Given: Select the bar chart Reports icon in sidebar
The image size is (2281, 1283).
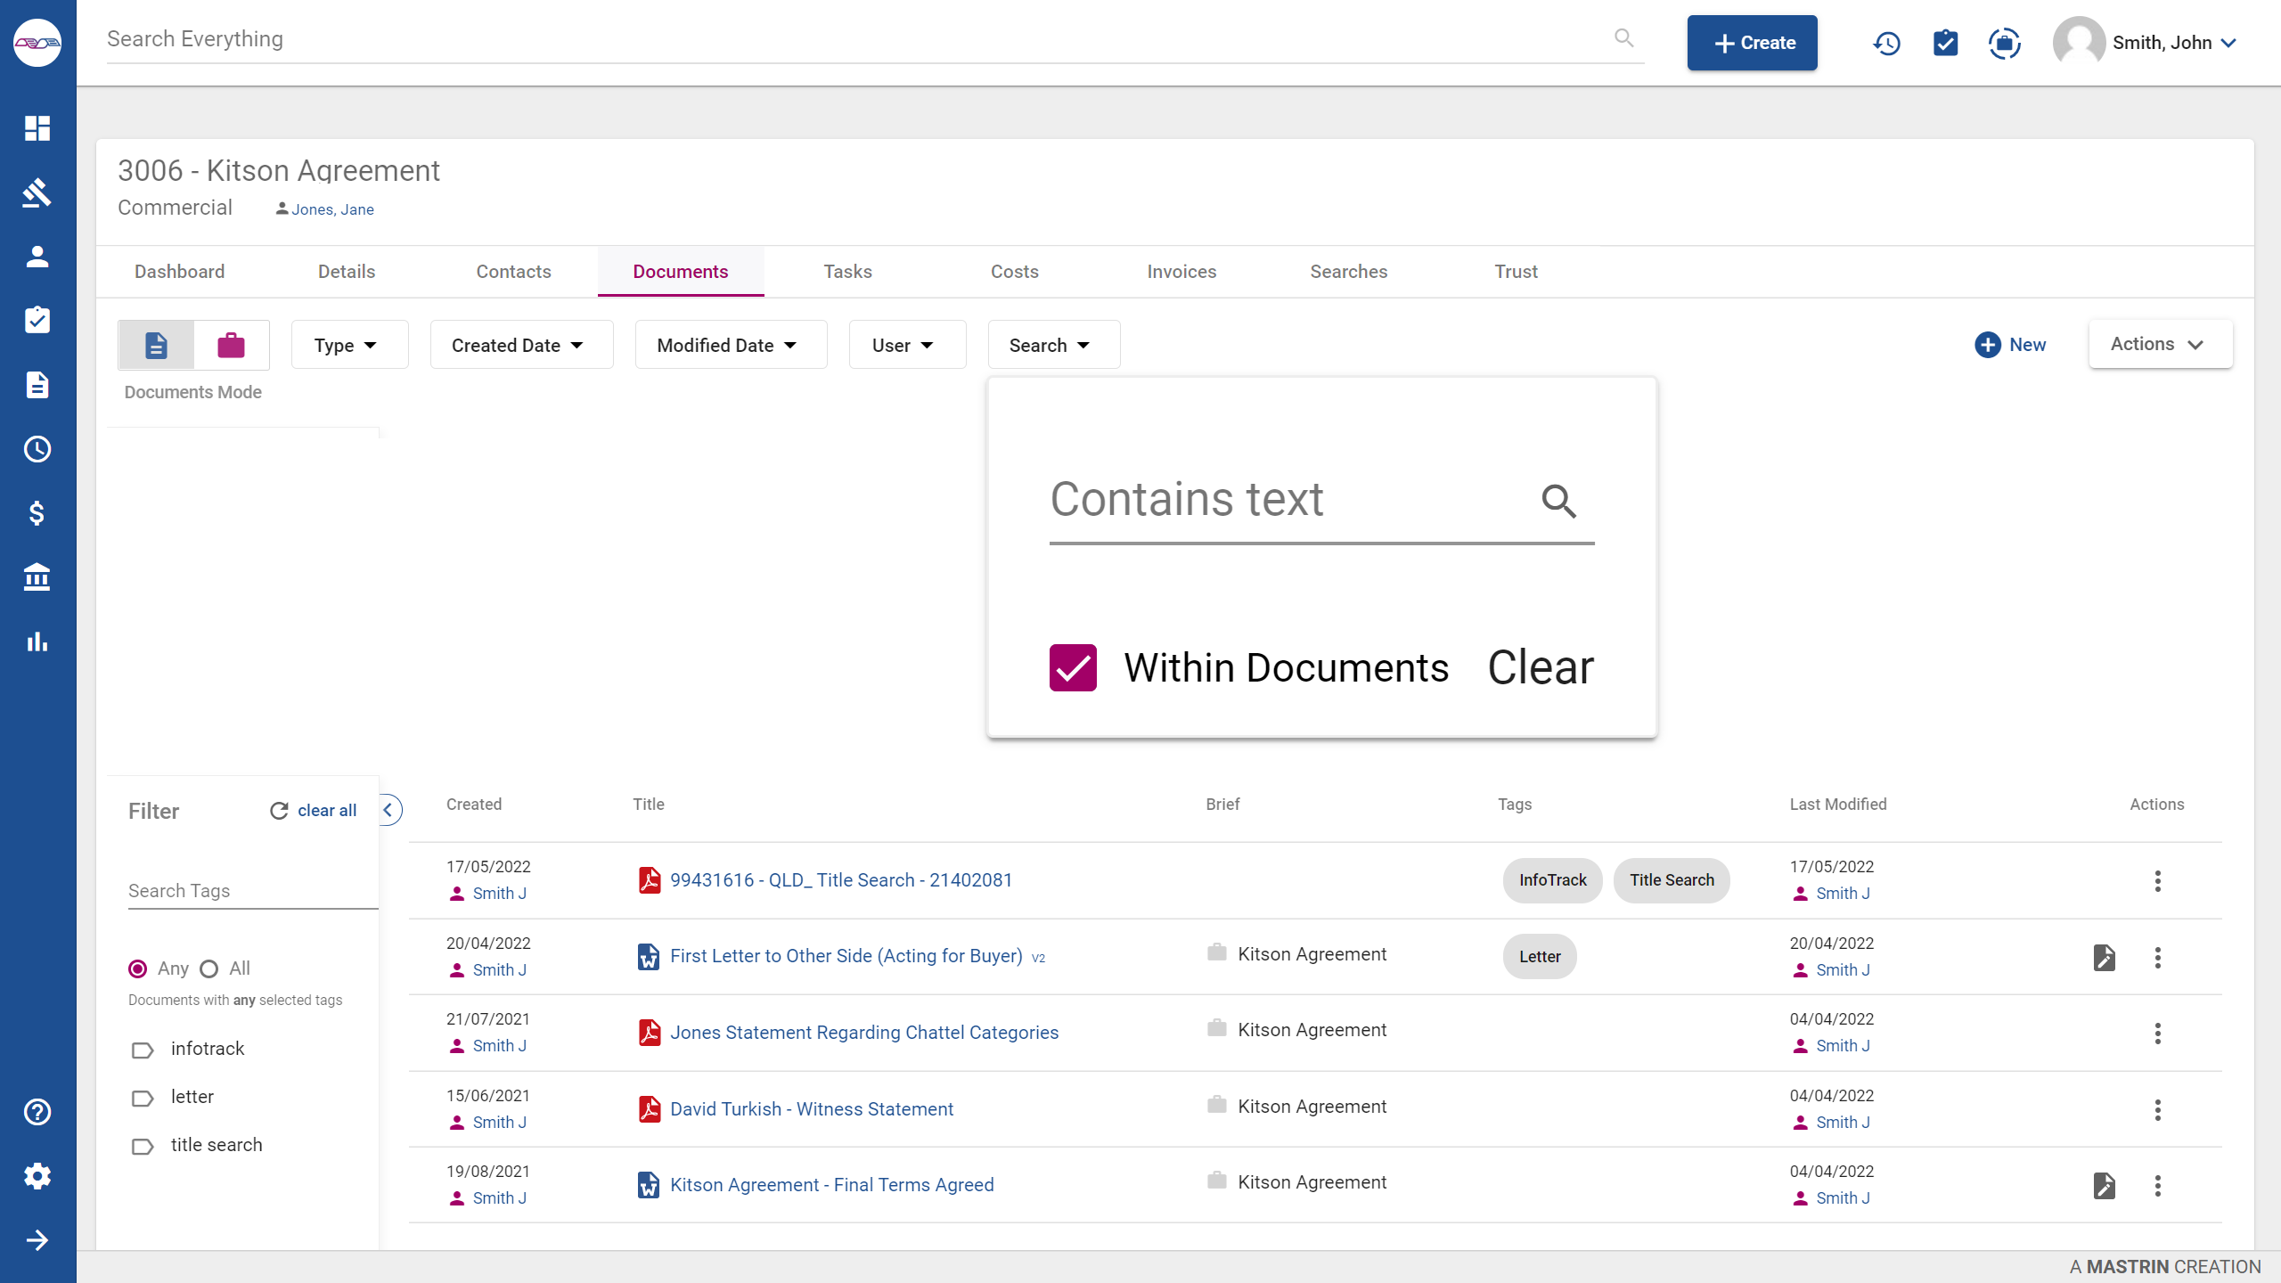Looking at the screenshot, I should click(x=37, y=641).
